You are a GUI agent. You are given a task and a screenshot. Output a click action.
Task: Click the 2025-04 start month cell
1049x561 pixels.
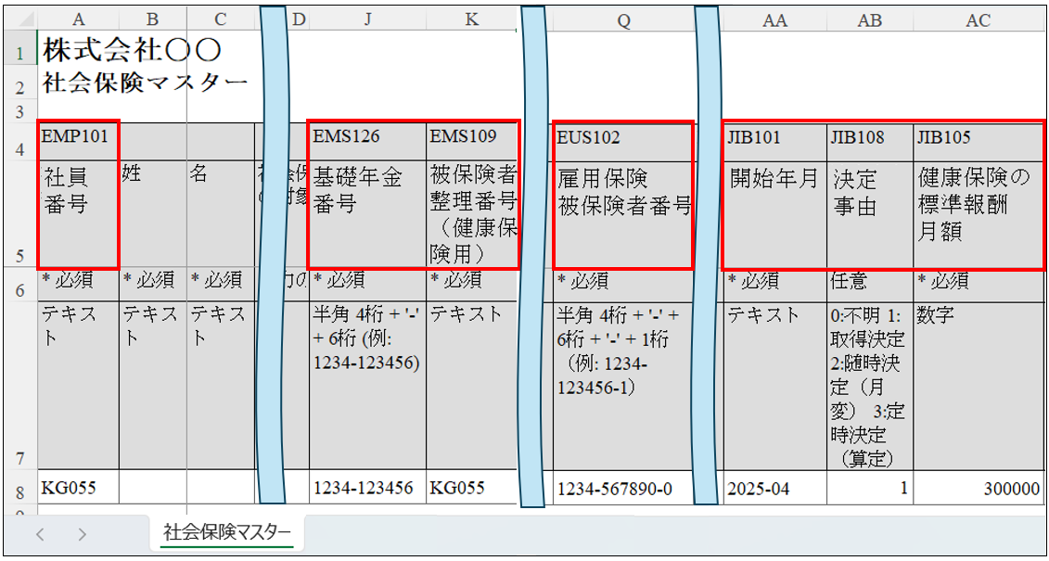pyautogui.click(x=774, y=488)
